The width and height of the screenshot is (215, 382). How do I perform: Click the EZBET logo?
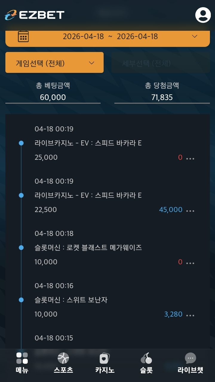click(35, 15)
